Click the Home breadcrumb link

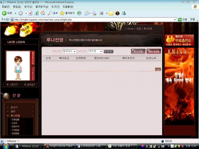click(130, 29)
